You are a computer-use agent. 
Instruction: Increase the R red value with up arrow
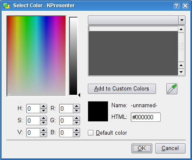point(76,106)
